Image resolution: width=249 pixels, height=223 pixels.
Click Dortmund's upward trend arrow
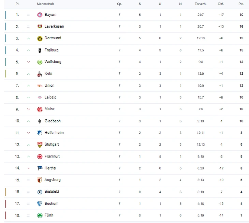click(x=29, y=39)
